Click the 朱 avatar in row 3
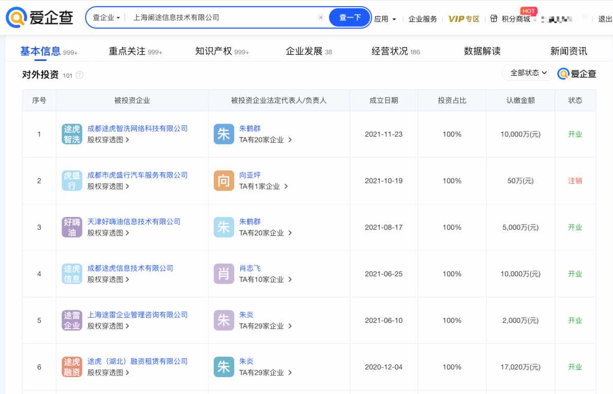Viewport: 613px width, 394px height. point(223,227)
